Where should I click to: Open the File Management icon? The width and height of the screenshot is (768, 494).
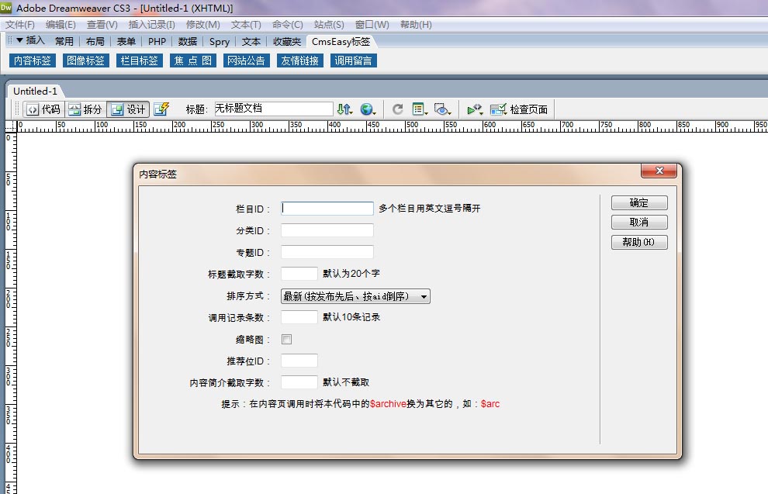tap(344, 109)
